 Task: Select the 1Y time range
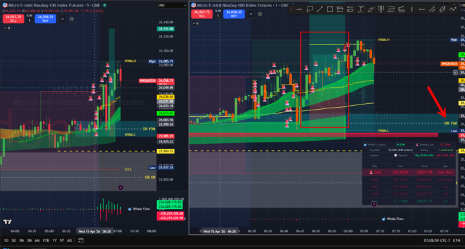click(54, 241)
